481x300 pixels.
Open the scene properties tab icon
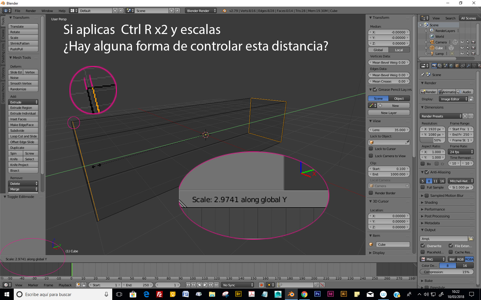pyautogui.click(x=445, y=66)
